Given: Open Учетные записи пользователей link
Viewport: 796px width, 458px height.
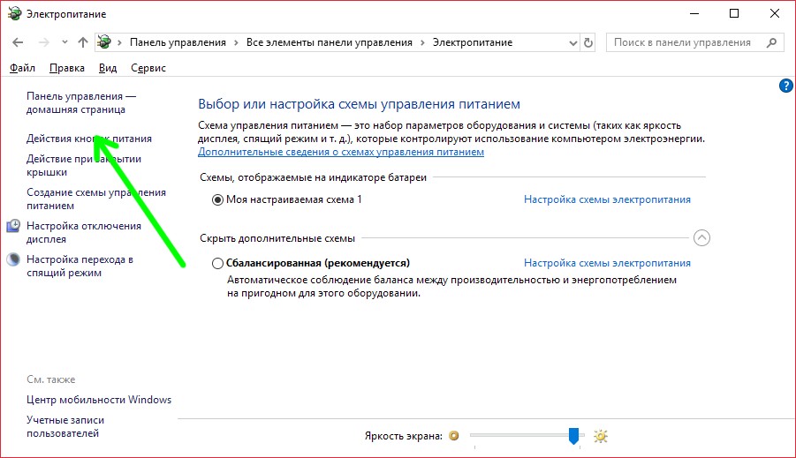Looking at the screenshot, I should tap(65, 426).
